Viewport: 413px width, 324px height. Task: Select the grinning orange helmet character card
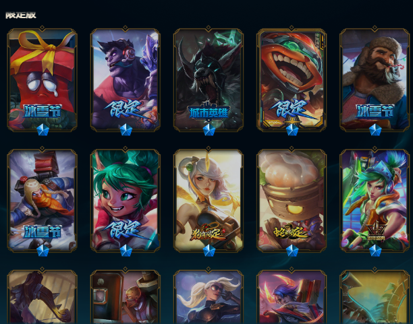click(292, 79)
